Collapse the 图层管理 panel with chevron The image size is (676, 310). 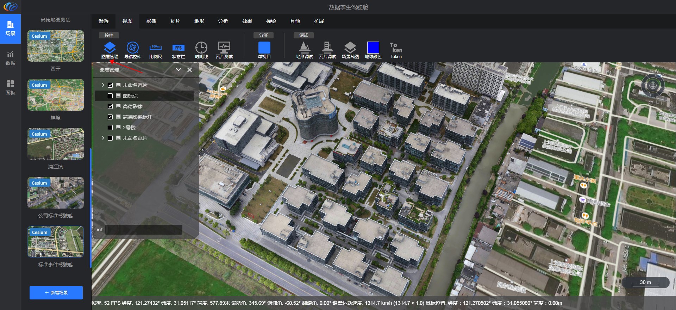[x=179, y=70]
